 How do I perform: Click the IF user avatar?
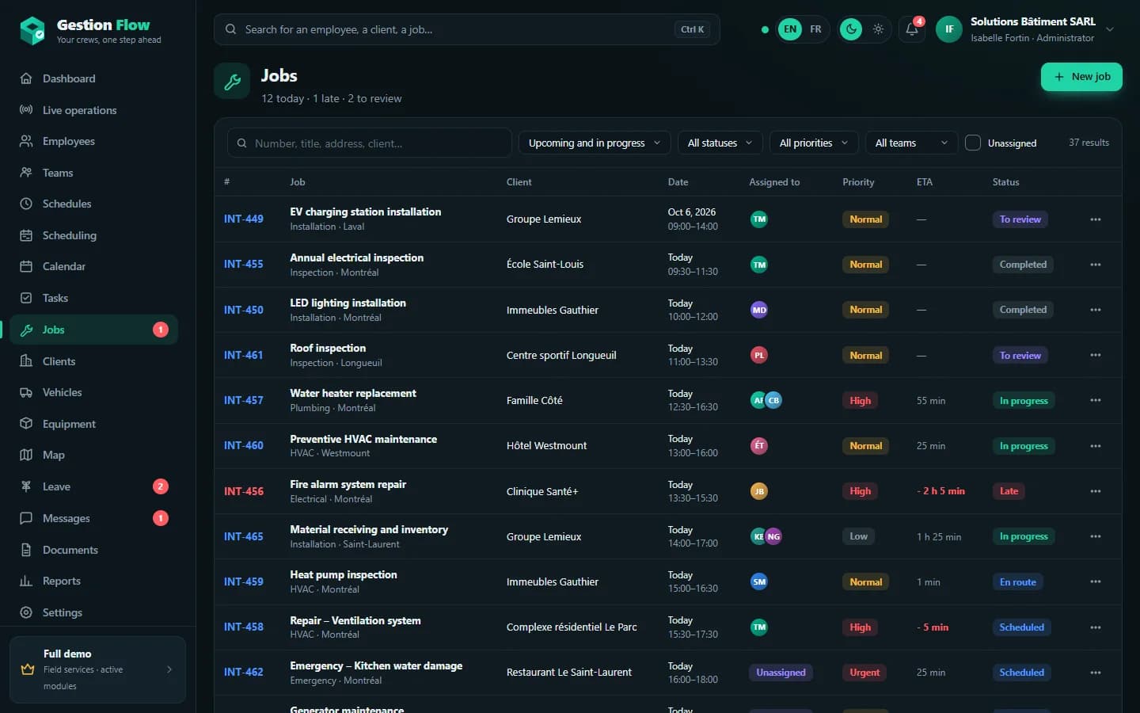pos(949,29)
